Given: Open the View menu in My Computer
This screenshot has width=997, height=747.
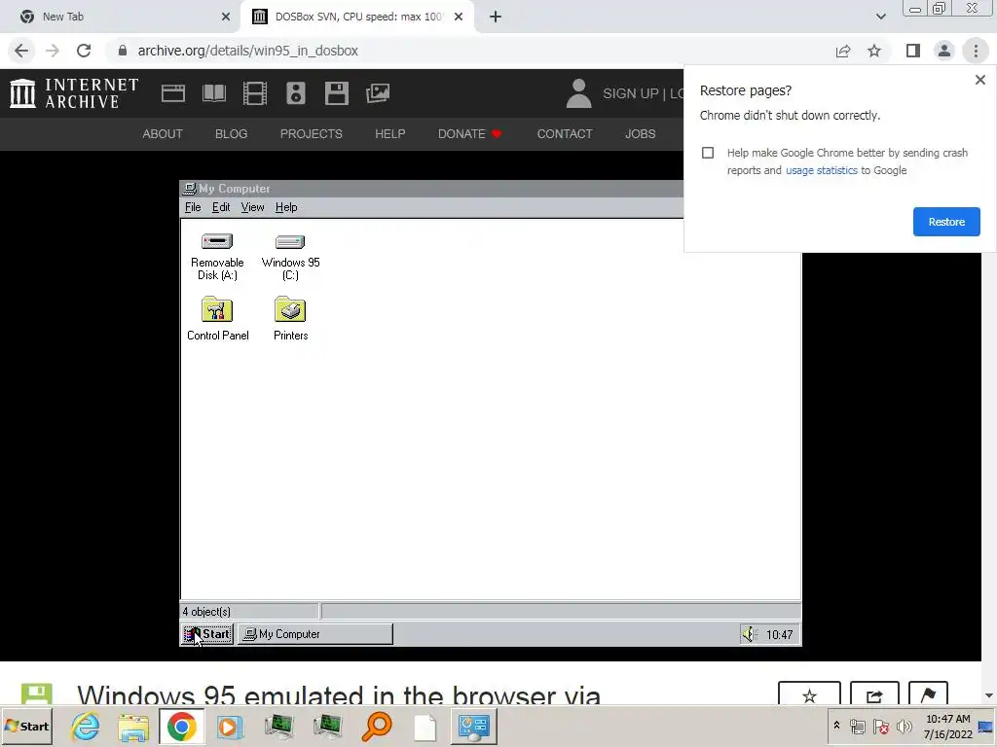Looking at the screenshot, I should pyautogui.click(x=252, y=207).
